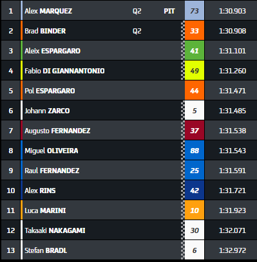The image size is (257, 262).
Task: Select Brad Binder's orange 33 badge
Action: [x=195, y=30]
